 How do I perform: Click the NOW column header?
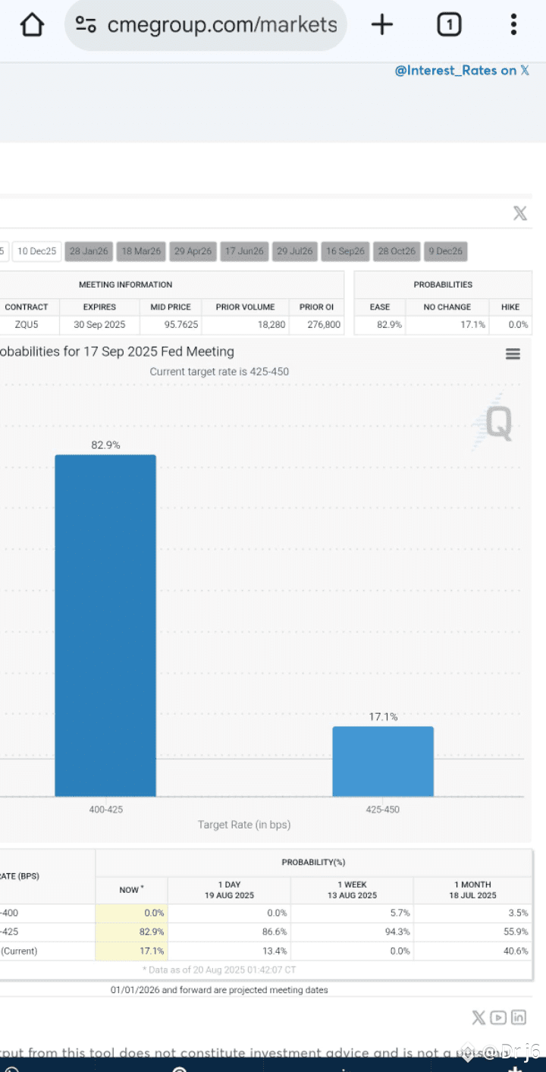pos(131,890)
